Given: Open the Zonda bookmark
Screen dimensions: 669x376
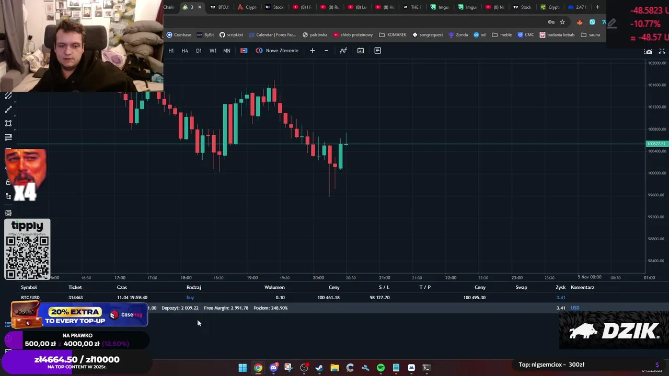Looking at the screenshot, I should (x=457, y=35).
